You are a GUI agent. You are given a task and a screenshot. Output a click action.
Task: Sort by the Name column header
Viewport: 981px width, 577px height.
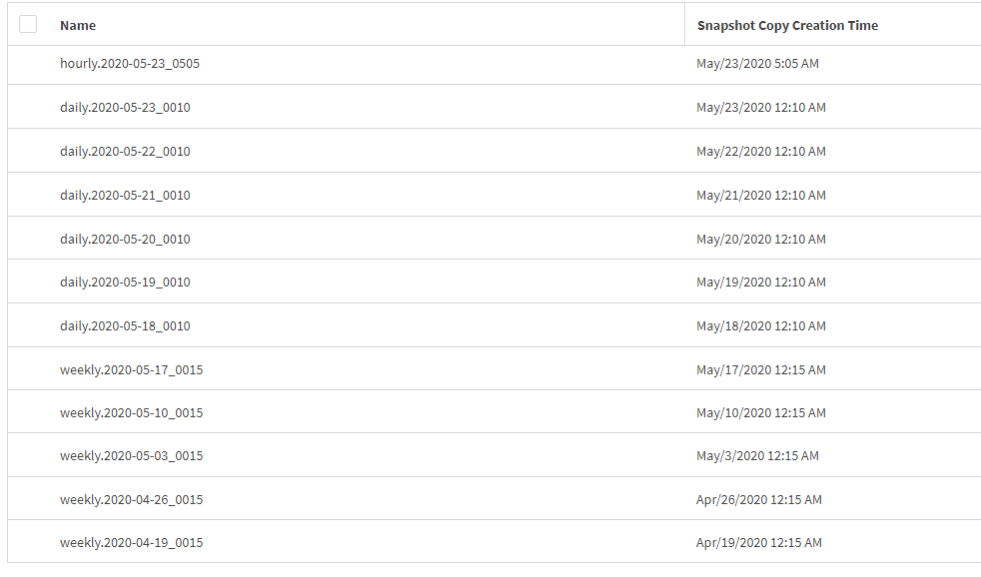[x=78, y=25]
